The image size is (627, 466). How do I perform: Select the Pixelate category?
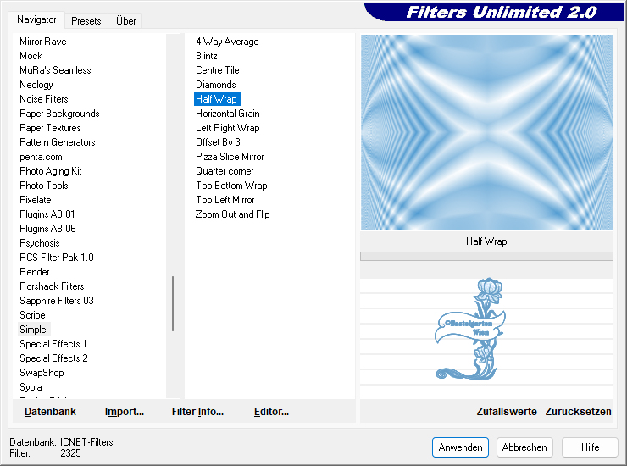[36, 200]
